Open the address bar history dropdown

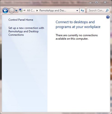pos(77,11)
